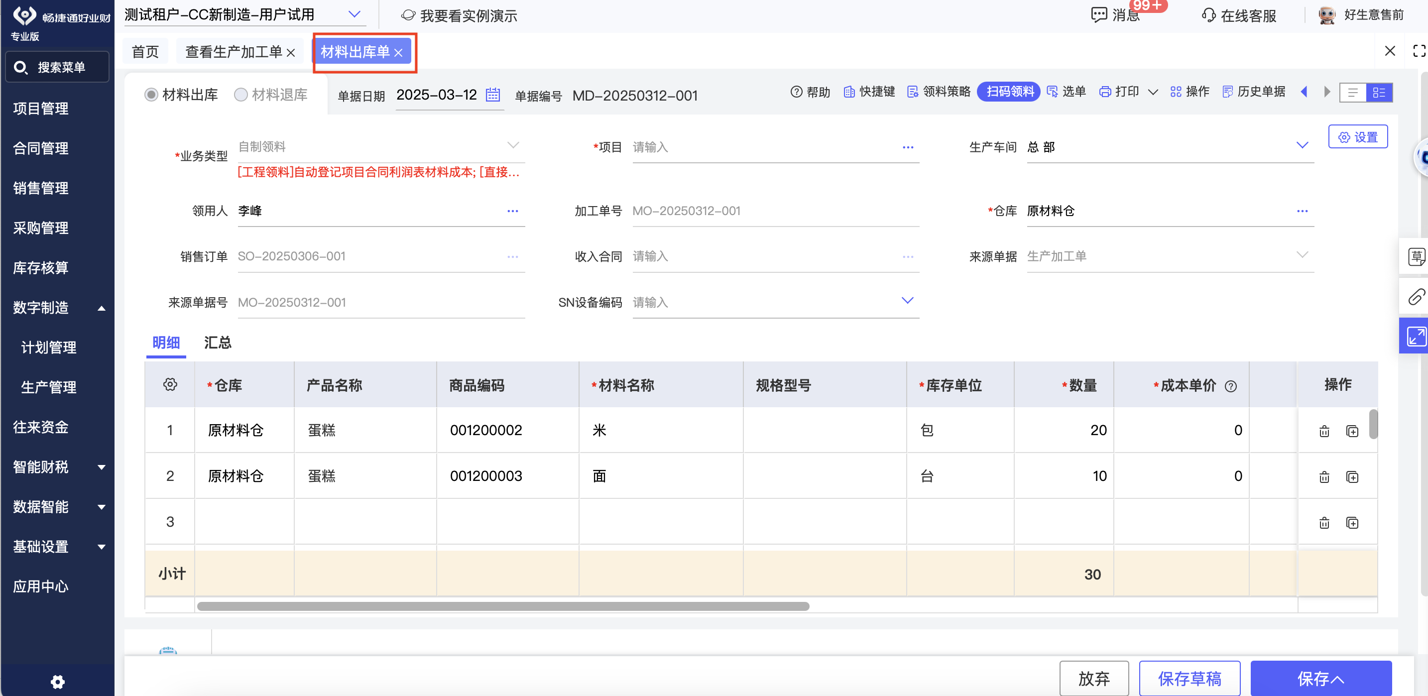Screen dimensions: 1428x696
Task: Expand the 基础设置 sidebar menu
Action: 102,548
